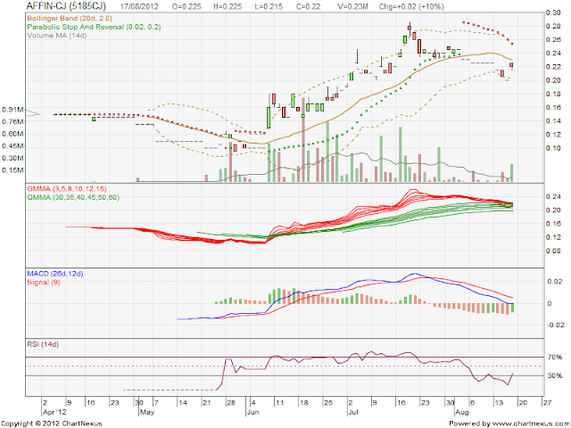The height and width of the screenshot is (428, 571).
Task: Select the H=0.225 high price value
Action: click(x=228, y=6)
